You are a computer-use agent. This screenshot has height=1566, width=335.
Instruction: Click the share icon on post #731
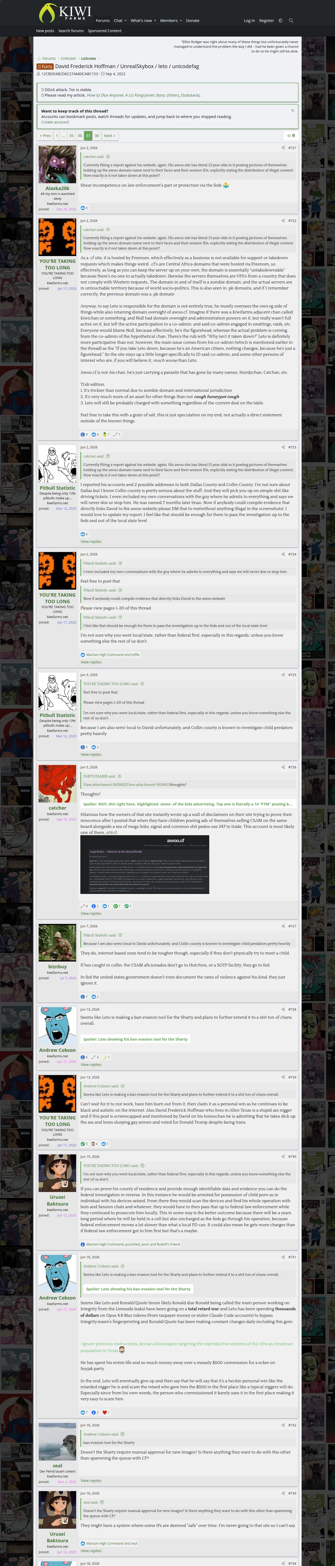pyautogui.click(x=283, y=1257)
